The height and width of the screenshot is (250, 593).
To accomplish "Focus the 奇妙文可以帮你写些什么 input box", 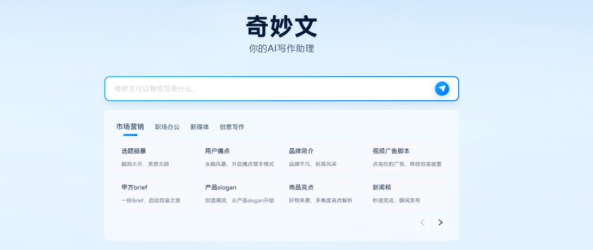I will click(x=282, y=89).
